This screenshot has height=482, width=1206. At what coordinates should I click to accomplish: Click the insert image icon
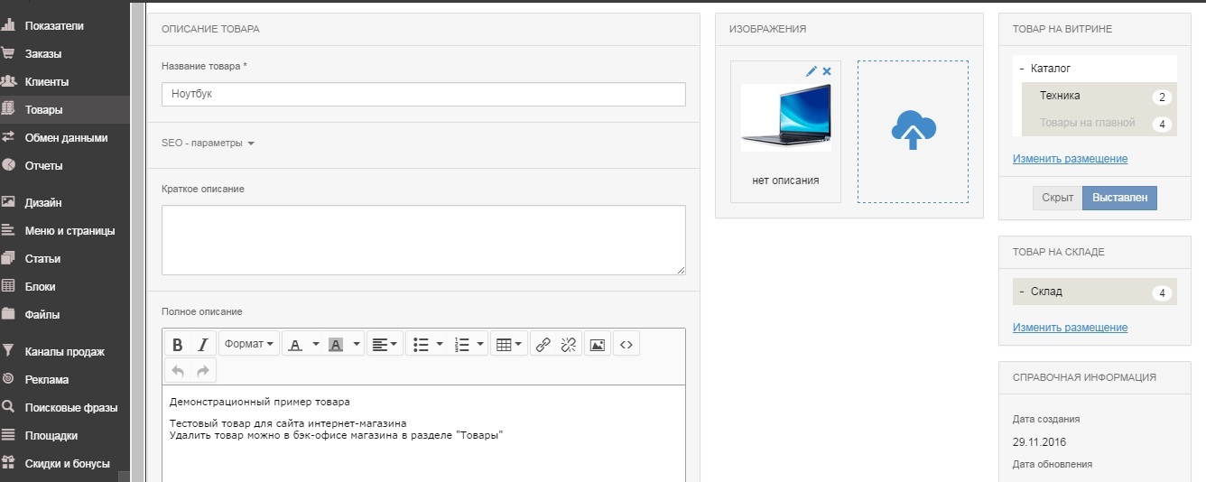tap(597, 344)
